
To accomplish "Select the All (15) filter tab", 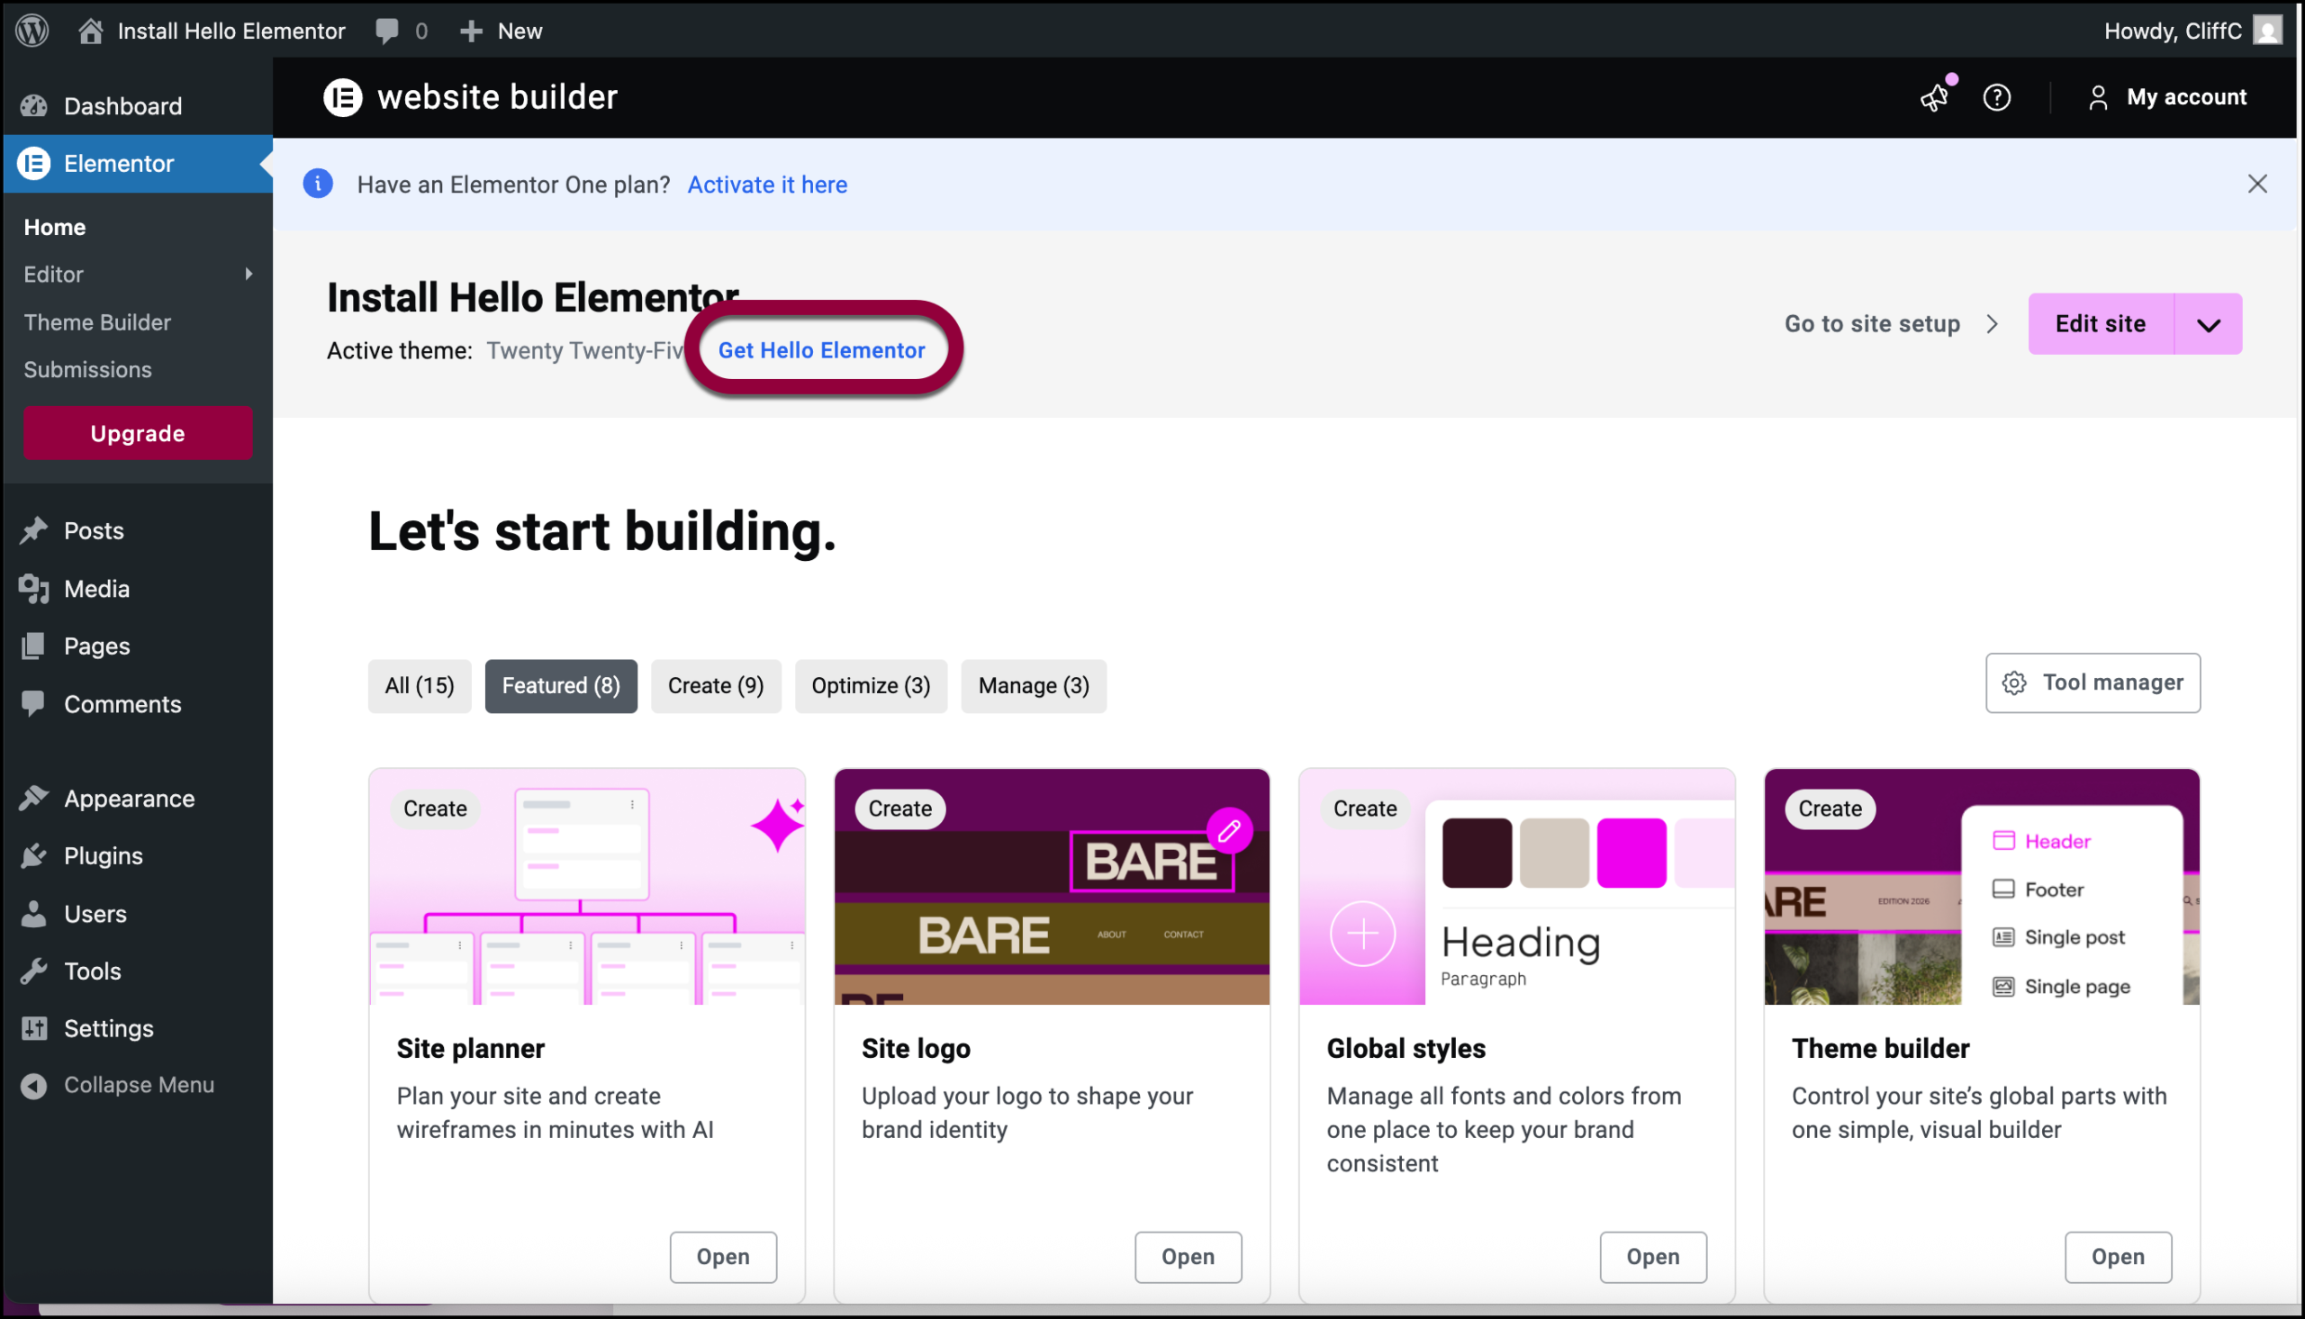I will pyautogui.click(x=420, y=686).
